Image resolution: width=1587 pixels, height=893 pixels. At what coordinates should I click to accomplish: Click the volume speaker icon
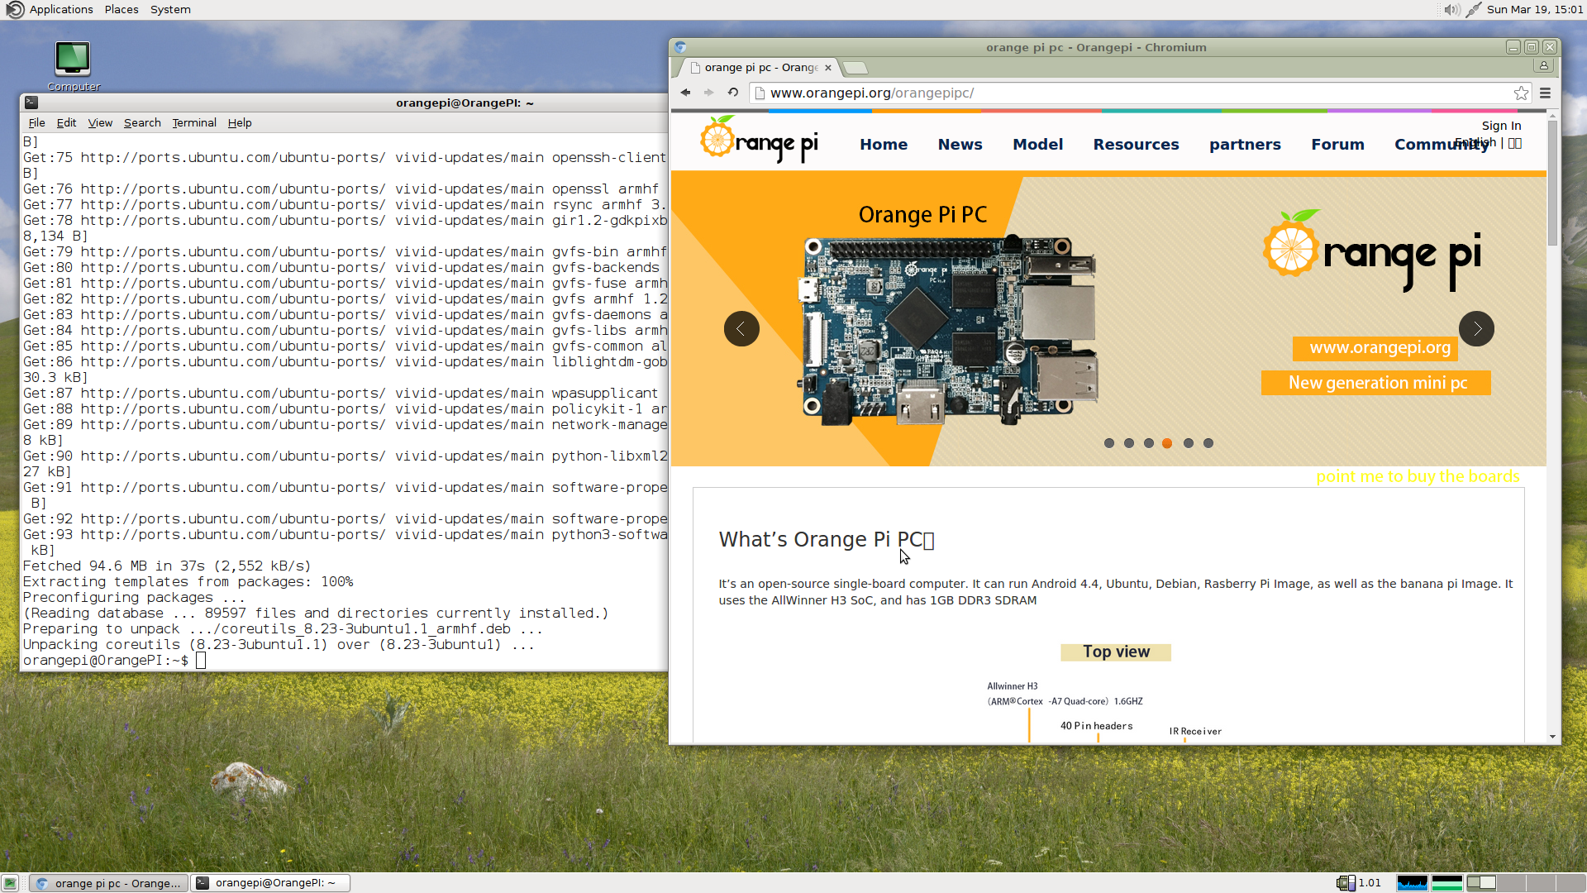point(1451,10)
